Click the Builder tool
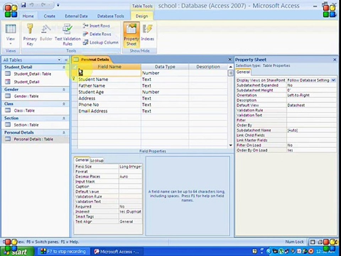The height and width of the screenshot is (256, 341). coord(46,33)
